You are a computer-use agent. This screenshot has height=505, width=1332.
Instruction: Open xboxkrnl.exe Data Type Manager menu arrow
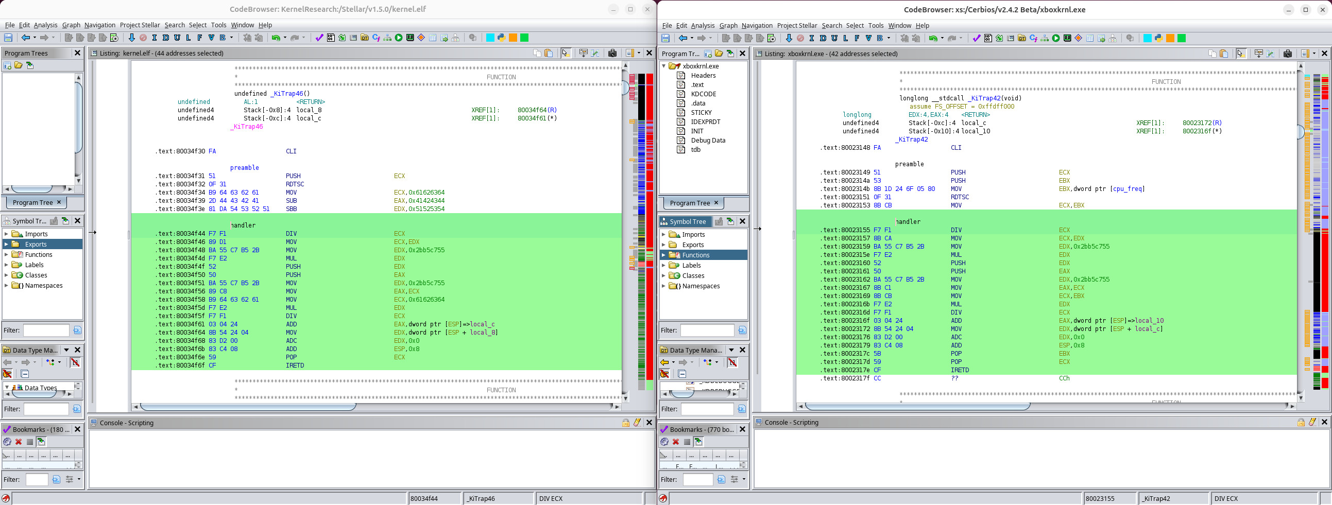731,350
